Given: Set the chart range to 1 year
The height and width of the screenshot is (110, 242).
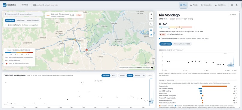Looking at the screenshot, I should coord(130,75).
